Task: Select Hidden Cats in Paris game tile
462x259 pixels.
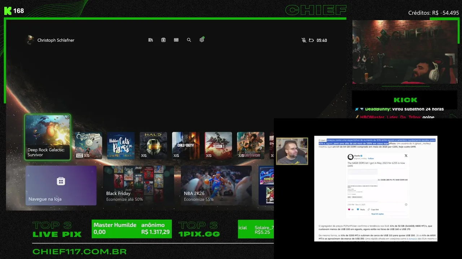Action: point(121,145)
